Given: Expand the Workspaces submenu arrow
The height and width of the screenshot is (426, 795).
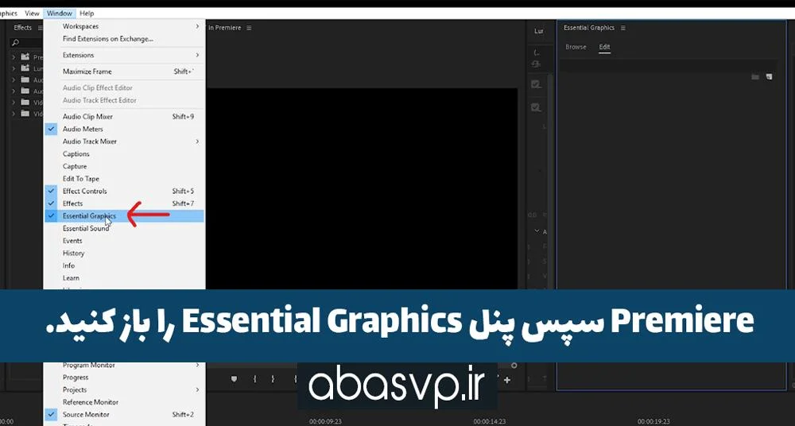Looking at the screenshot, I should (198, 26).
